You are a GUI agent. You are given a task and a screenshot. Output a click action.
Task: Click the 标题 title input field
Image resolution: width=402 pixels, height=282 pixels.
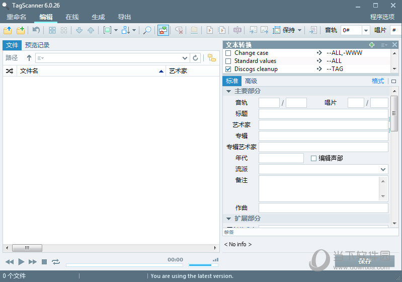coord(324,114)
